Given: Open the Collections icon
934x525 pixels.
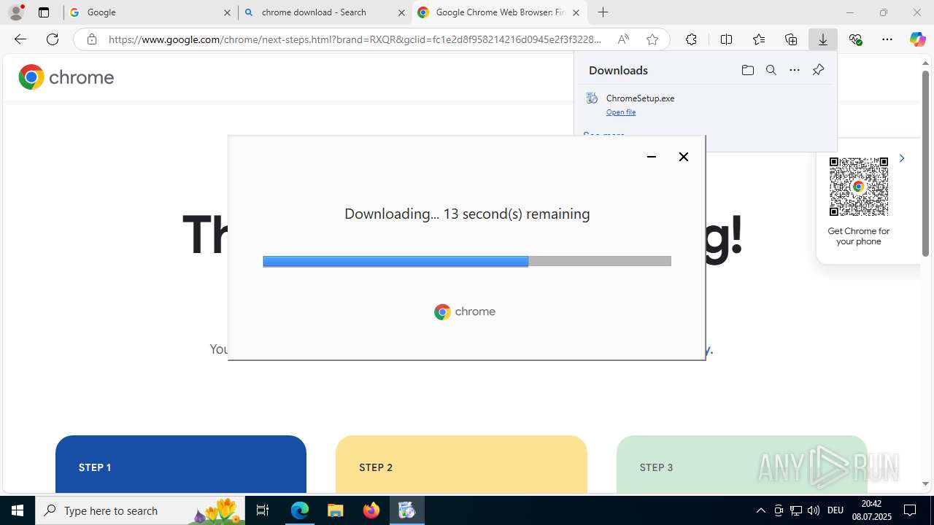Looking at the screenshot, I should point(791,39).
